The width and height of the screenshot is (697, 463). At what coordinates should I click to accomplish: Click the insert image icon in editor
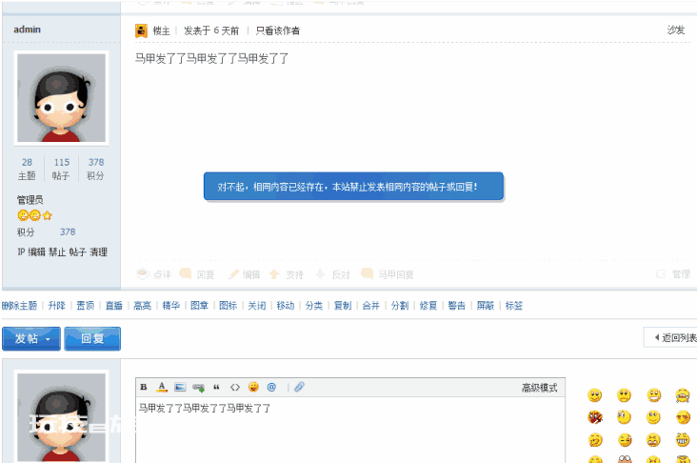[180, 387]
